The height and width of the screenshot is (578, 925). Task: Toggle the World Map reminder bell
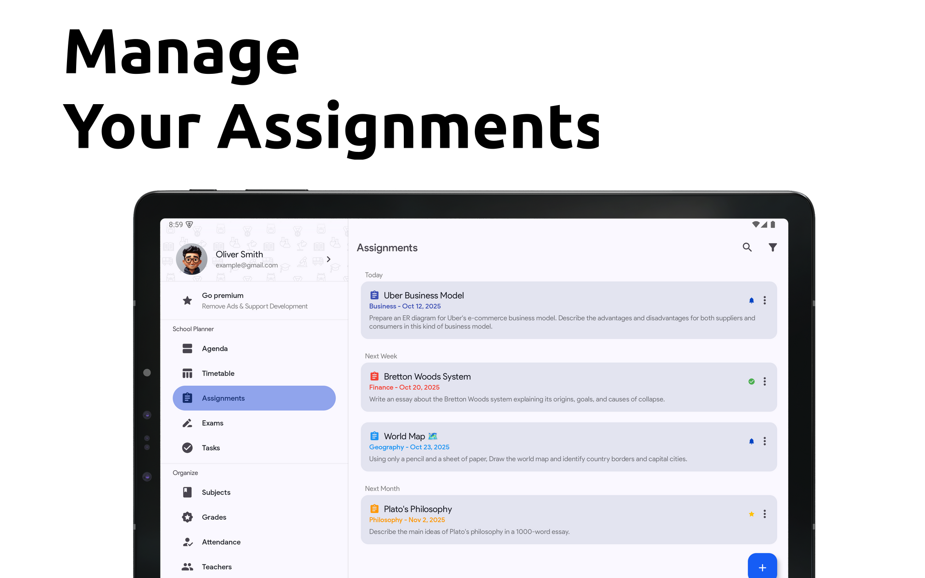point(752,441)
